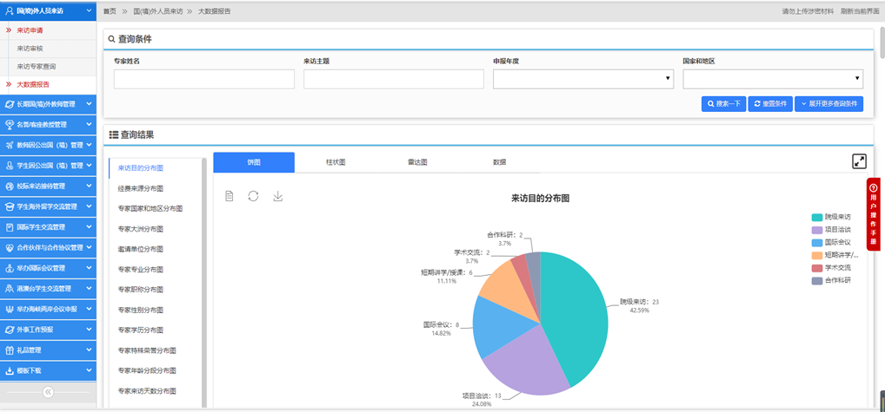Collapse the sidebar with the double-arrow icon
The width and height of the screenshot is (885, 412).
point(48,392)
